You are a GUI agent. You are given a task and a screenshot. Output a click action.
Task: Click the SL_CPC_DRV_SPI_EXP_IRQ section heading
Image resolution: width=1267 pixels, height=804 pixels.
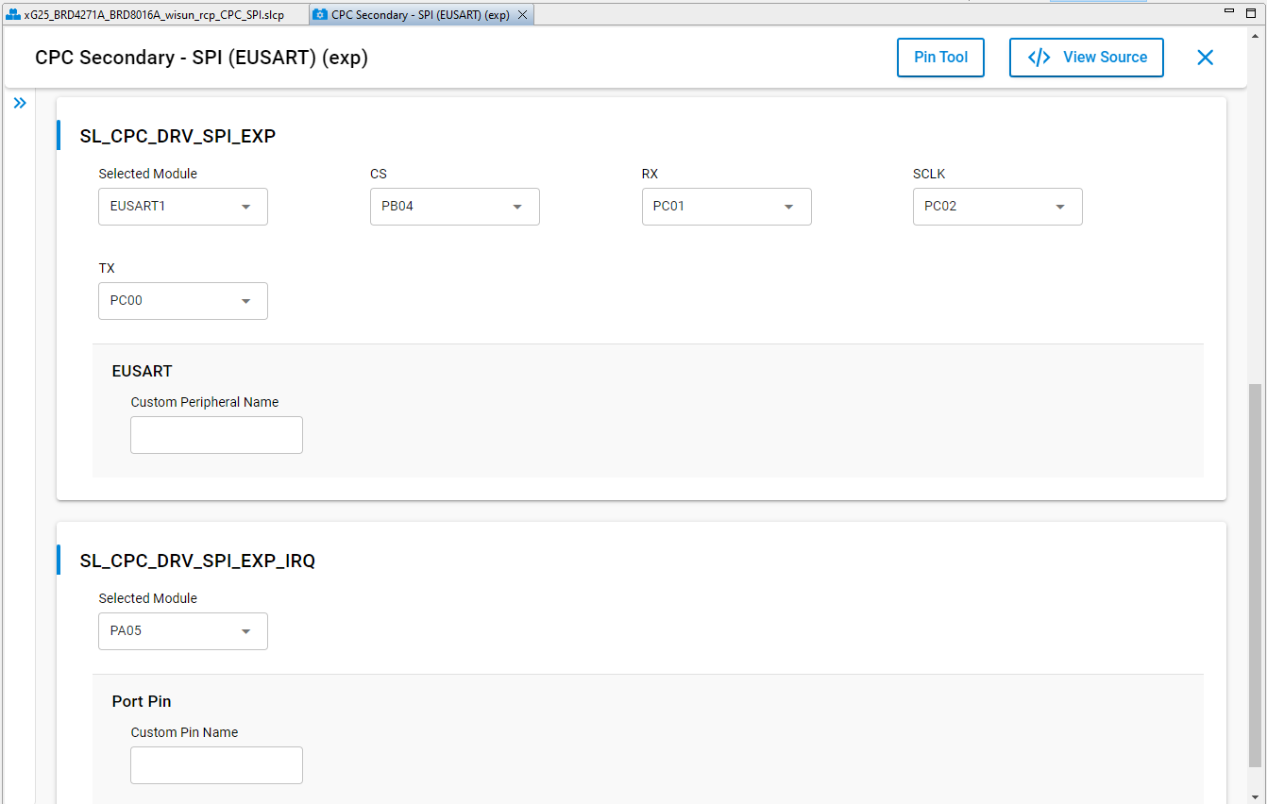click(197, 561)
